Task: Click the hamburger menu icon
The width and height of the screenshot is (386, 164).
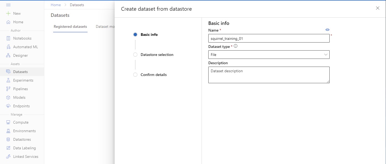Action: click(x=8, y=5)
